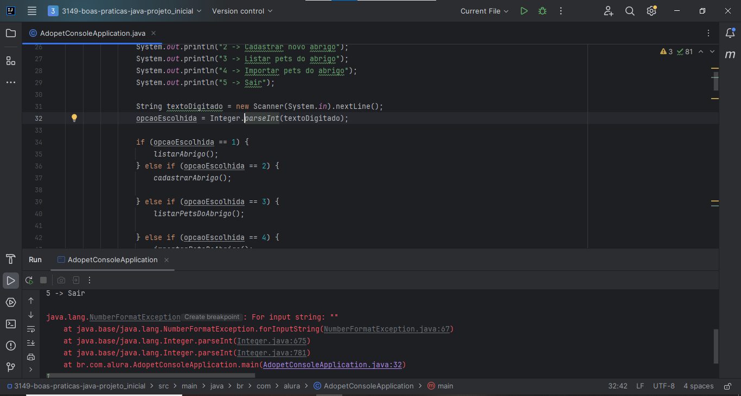Open Search Everywhere magnifier
741x396 pixels.
(x=630, y=11)
